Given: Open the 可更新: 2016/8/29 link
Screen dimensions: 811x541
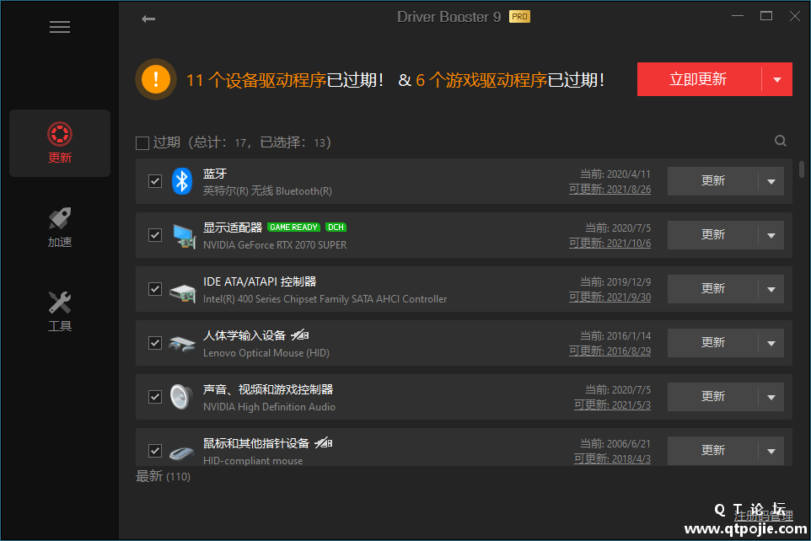Looking at the screenshot, I should point(610,351).
